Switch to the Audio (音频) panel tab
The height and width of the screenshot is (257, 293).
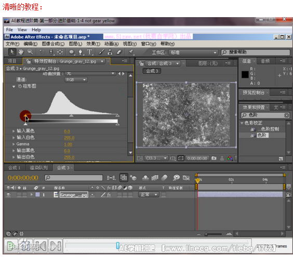265,61
